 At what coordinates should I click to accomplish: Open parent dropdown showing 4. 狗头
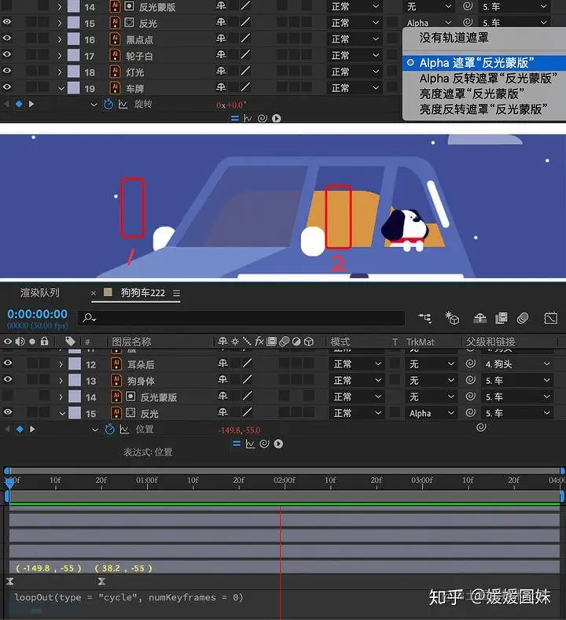(517, 364)
